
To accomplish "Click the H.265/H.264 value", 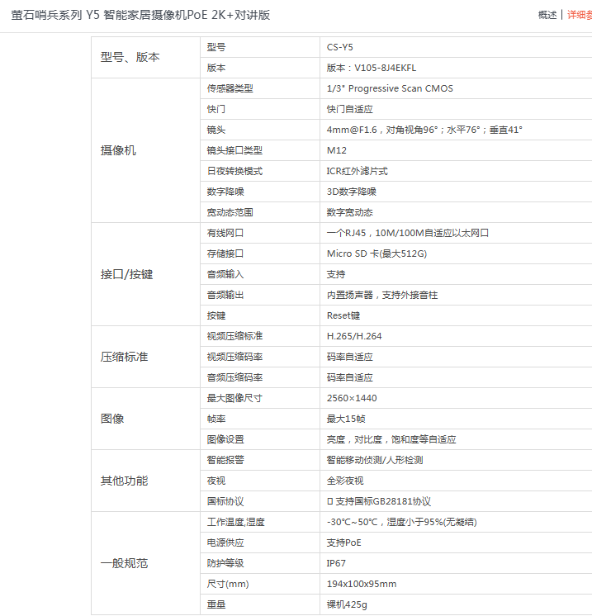I will [354, 336].
